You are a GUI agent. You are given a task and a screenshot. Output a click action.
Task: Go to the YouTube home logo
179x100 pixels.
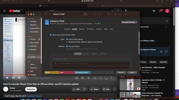pos(15,11)
